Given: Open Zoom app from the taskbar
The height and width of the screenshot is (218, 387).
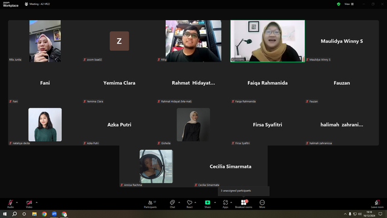Looking at the screenshot, I should pos(54,214).
